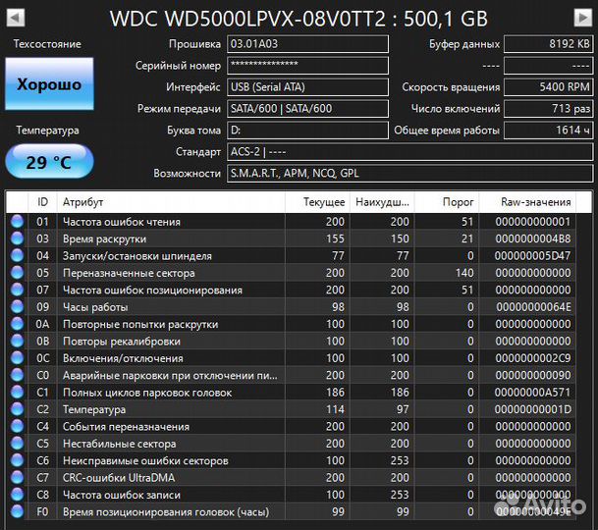Click raw value 0000000002C9
The width and height of the screenshot is (598, 530).
533,358
